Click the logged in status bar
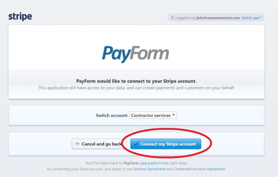 click(216, 17)
